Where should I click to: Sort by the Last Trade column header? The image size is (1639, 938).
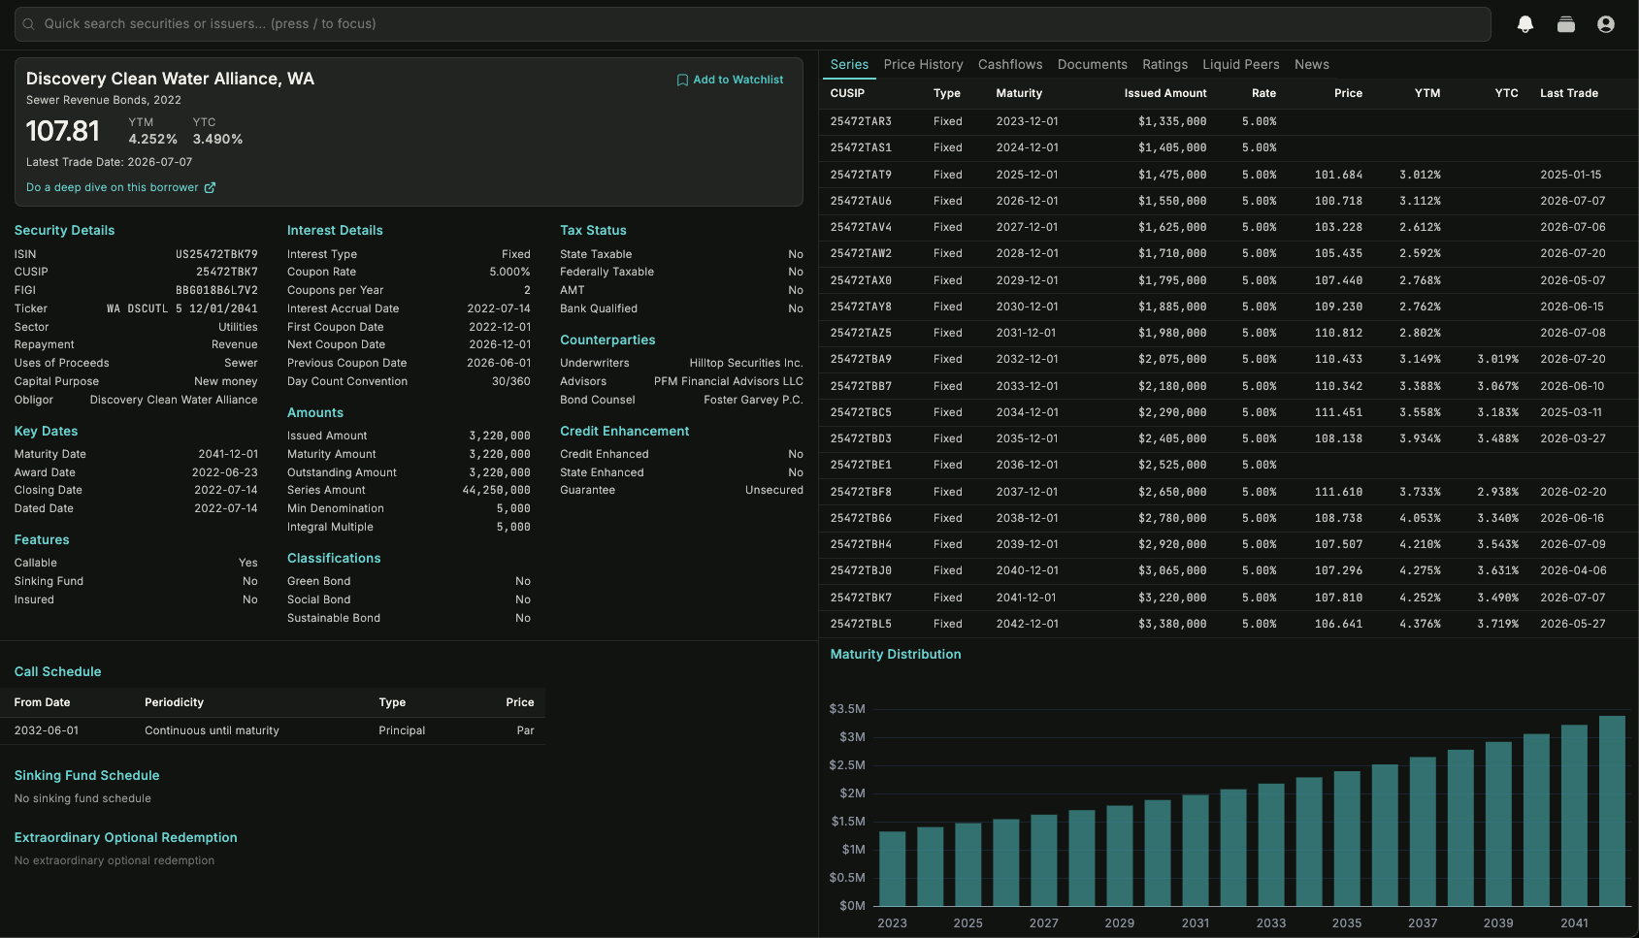click(x=1569, y=93)
